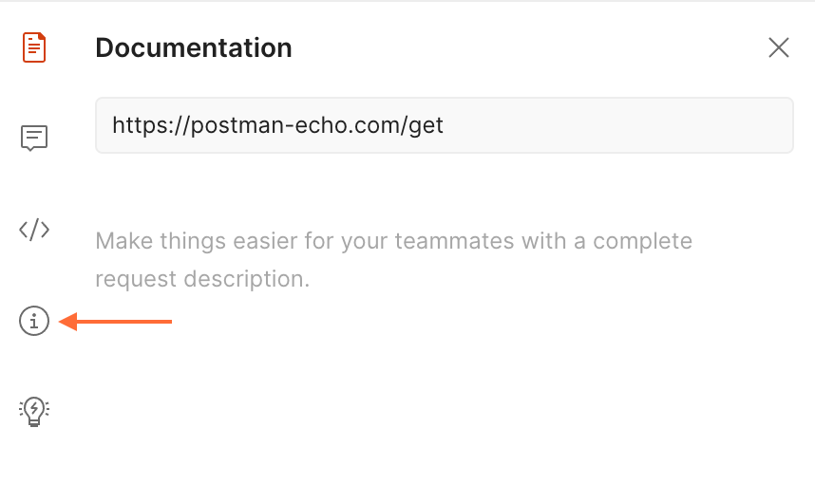Dismiss the pane with the X button
815x484 pixels.
pos(779,47)
